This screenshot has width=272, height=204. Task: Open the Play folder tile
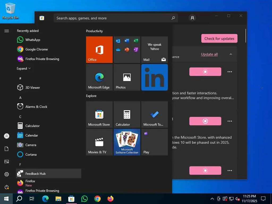155,142
